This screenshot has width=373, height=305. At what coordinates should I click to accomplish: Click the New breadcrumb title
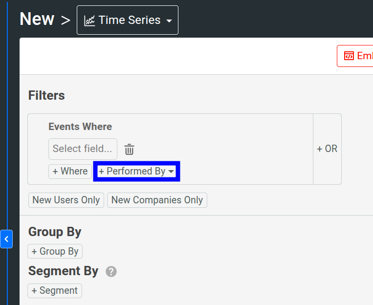click(37, 20)
